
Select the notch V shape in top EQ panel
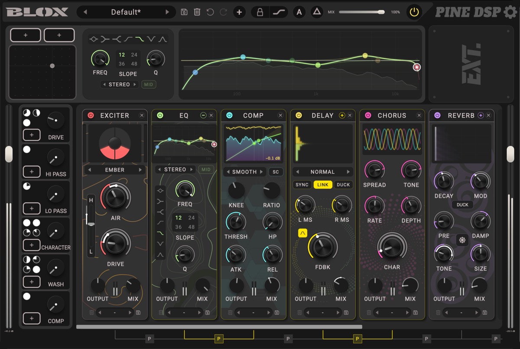point(151,39)
